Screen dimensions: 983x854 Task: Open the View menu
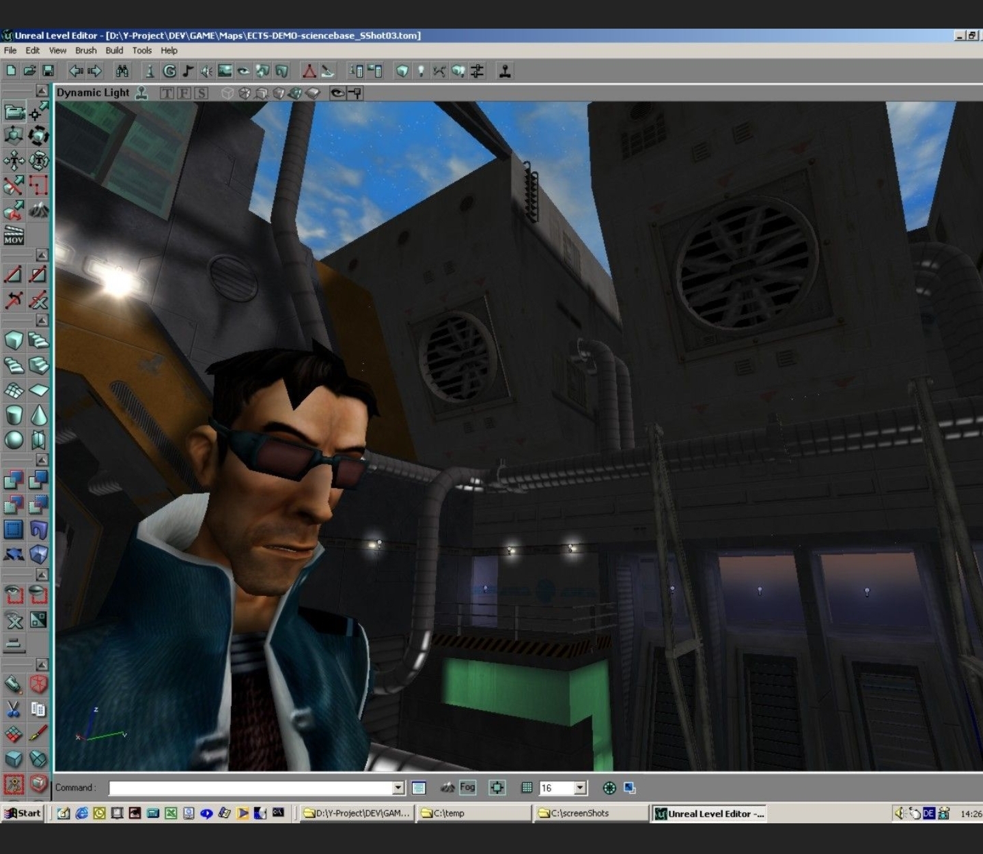(57, 51)
